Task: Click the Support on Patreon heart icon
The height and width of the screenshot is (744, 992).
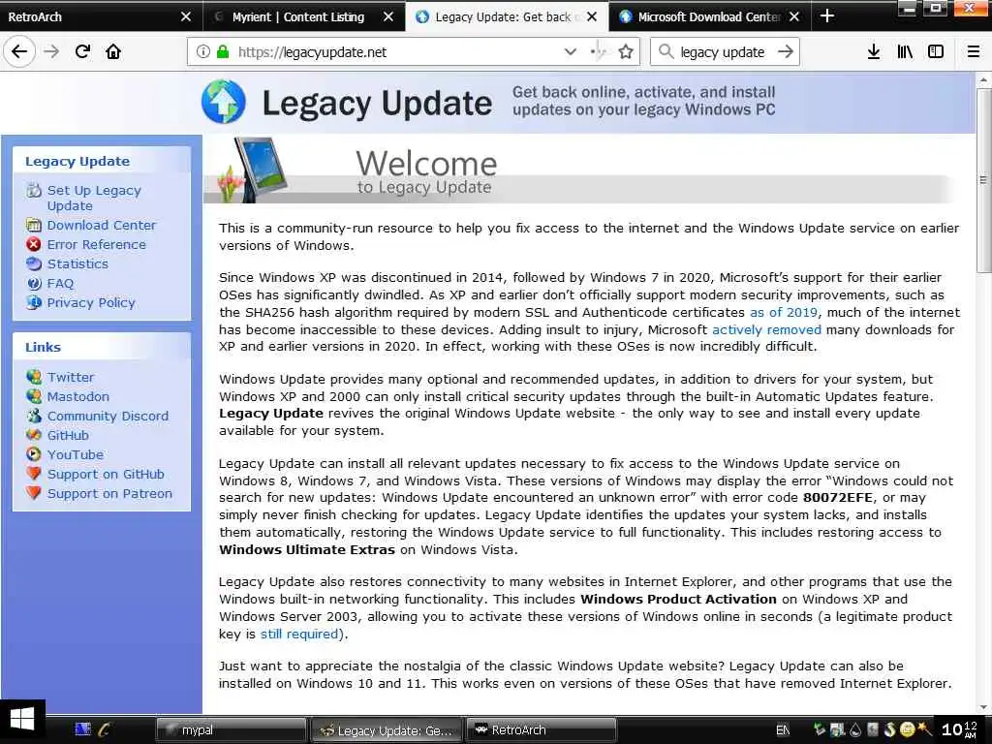Action: [34, 493]
